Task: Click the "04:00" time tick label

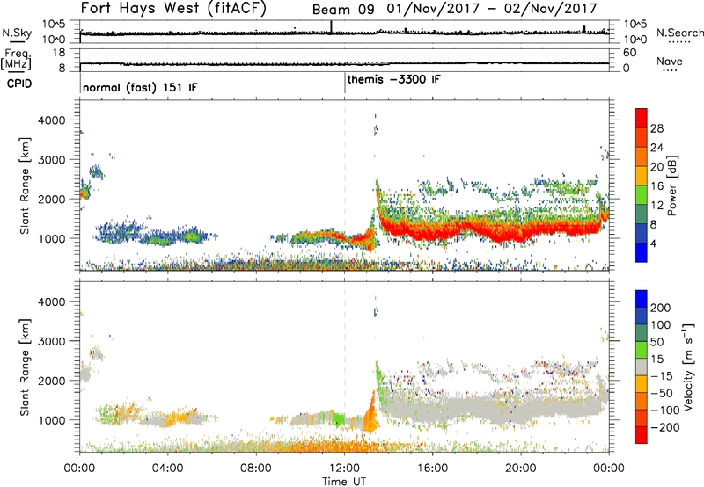Action: pyautogui.click(x=167, y=469)
